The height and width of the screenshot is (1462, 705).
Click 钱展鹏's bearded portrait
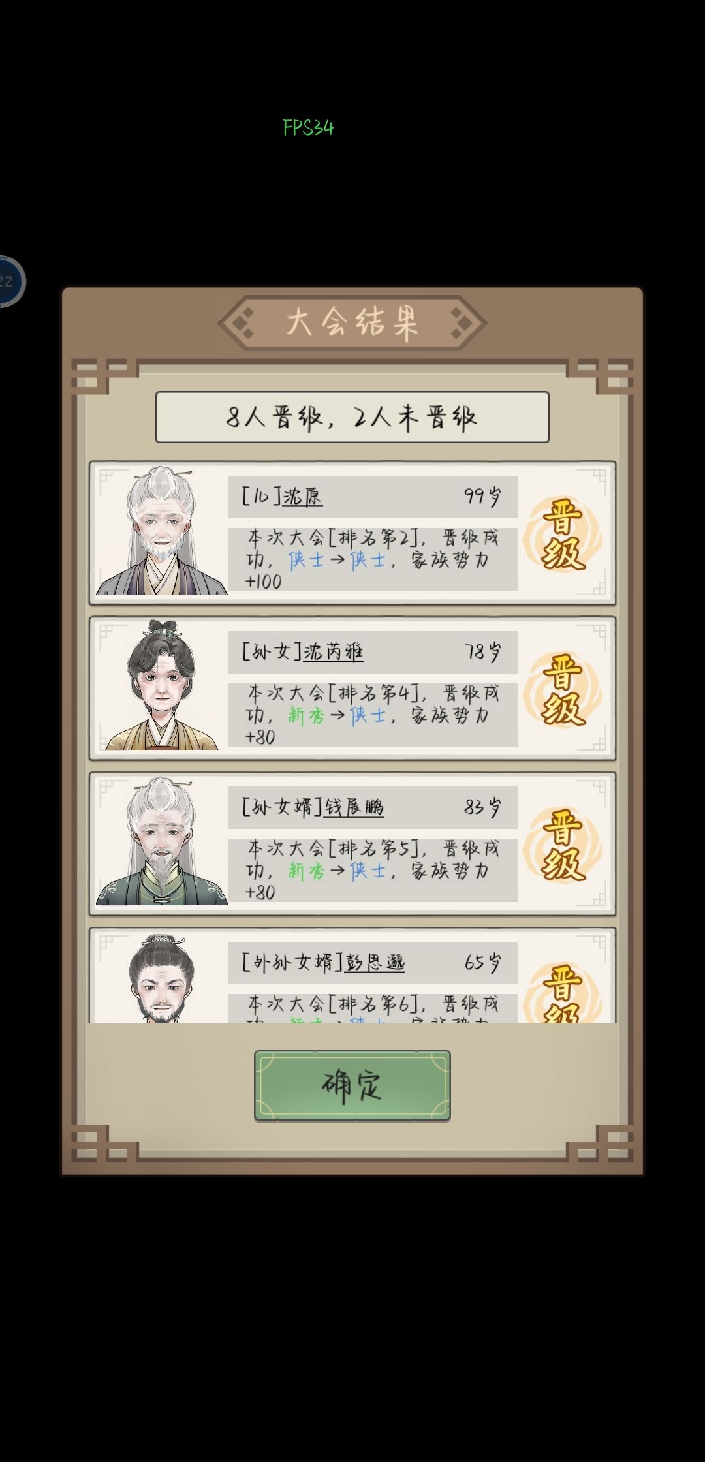(161, 841)
